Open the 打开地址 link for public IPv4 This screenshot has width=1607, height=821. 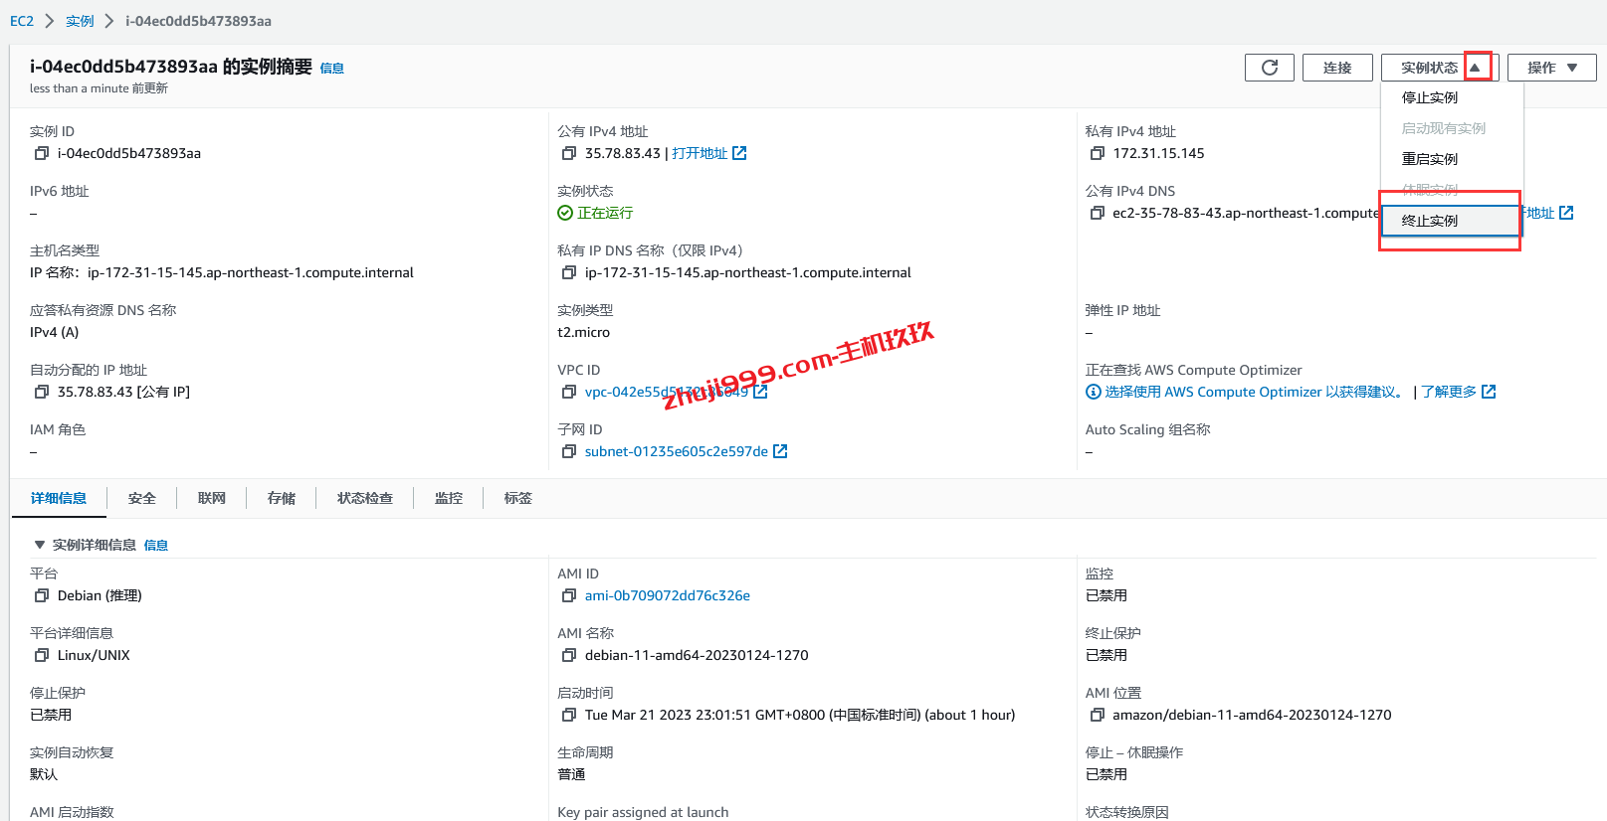coord(700,153)
